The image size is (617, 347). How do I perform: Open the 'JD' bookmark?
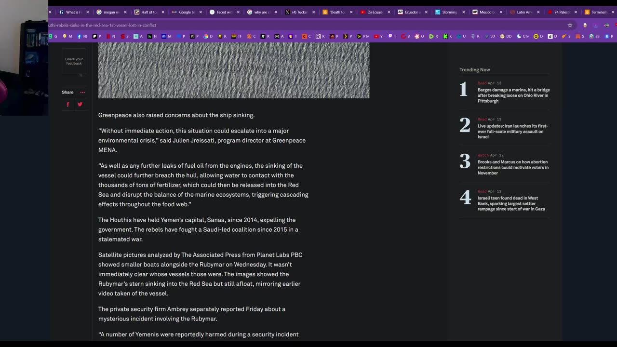coord(490,36)
